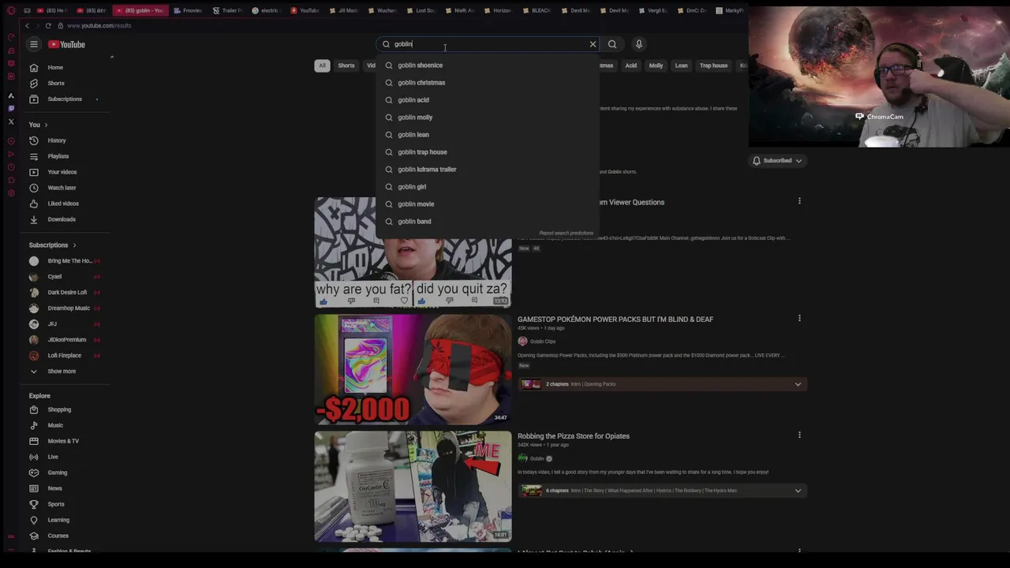Image resolution: width=1010 pixels, height=568 pixels.
Task: Choose the 'goblin acid' suggestion
Action: [x=488, y=100]
